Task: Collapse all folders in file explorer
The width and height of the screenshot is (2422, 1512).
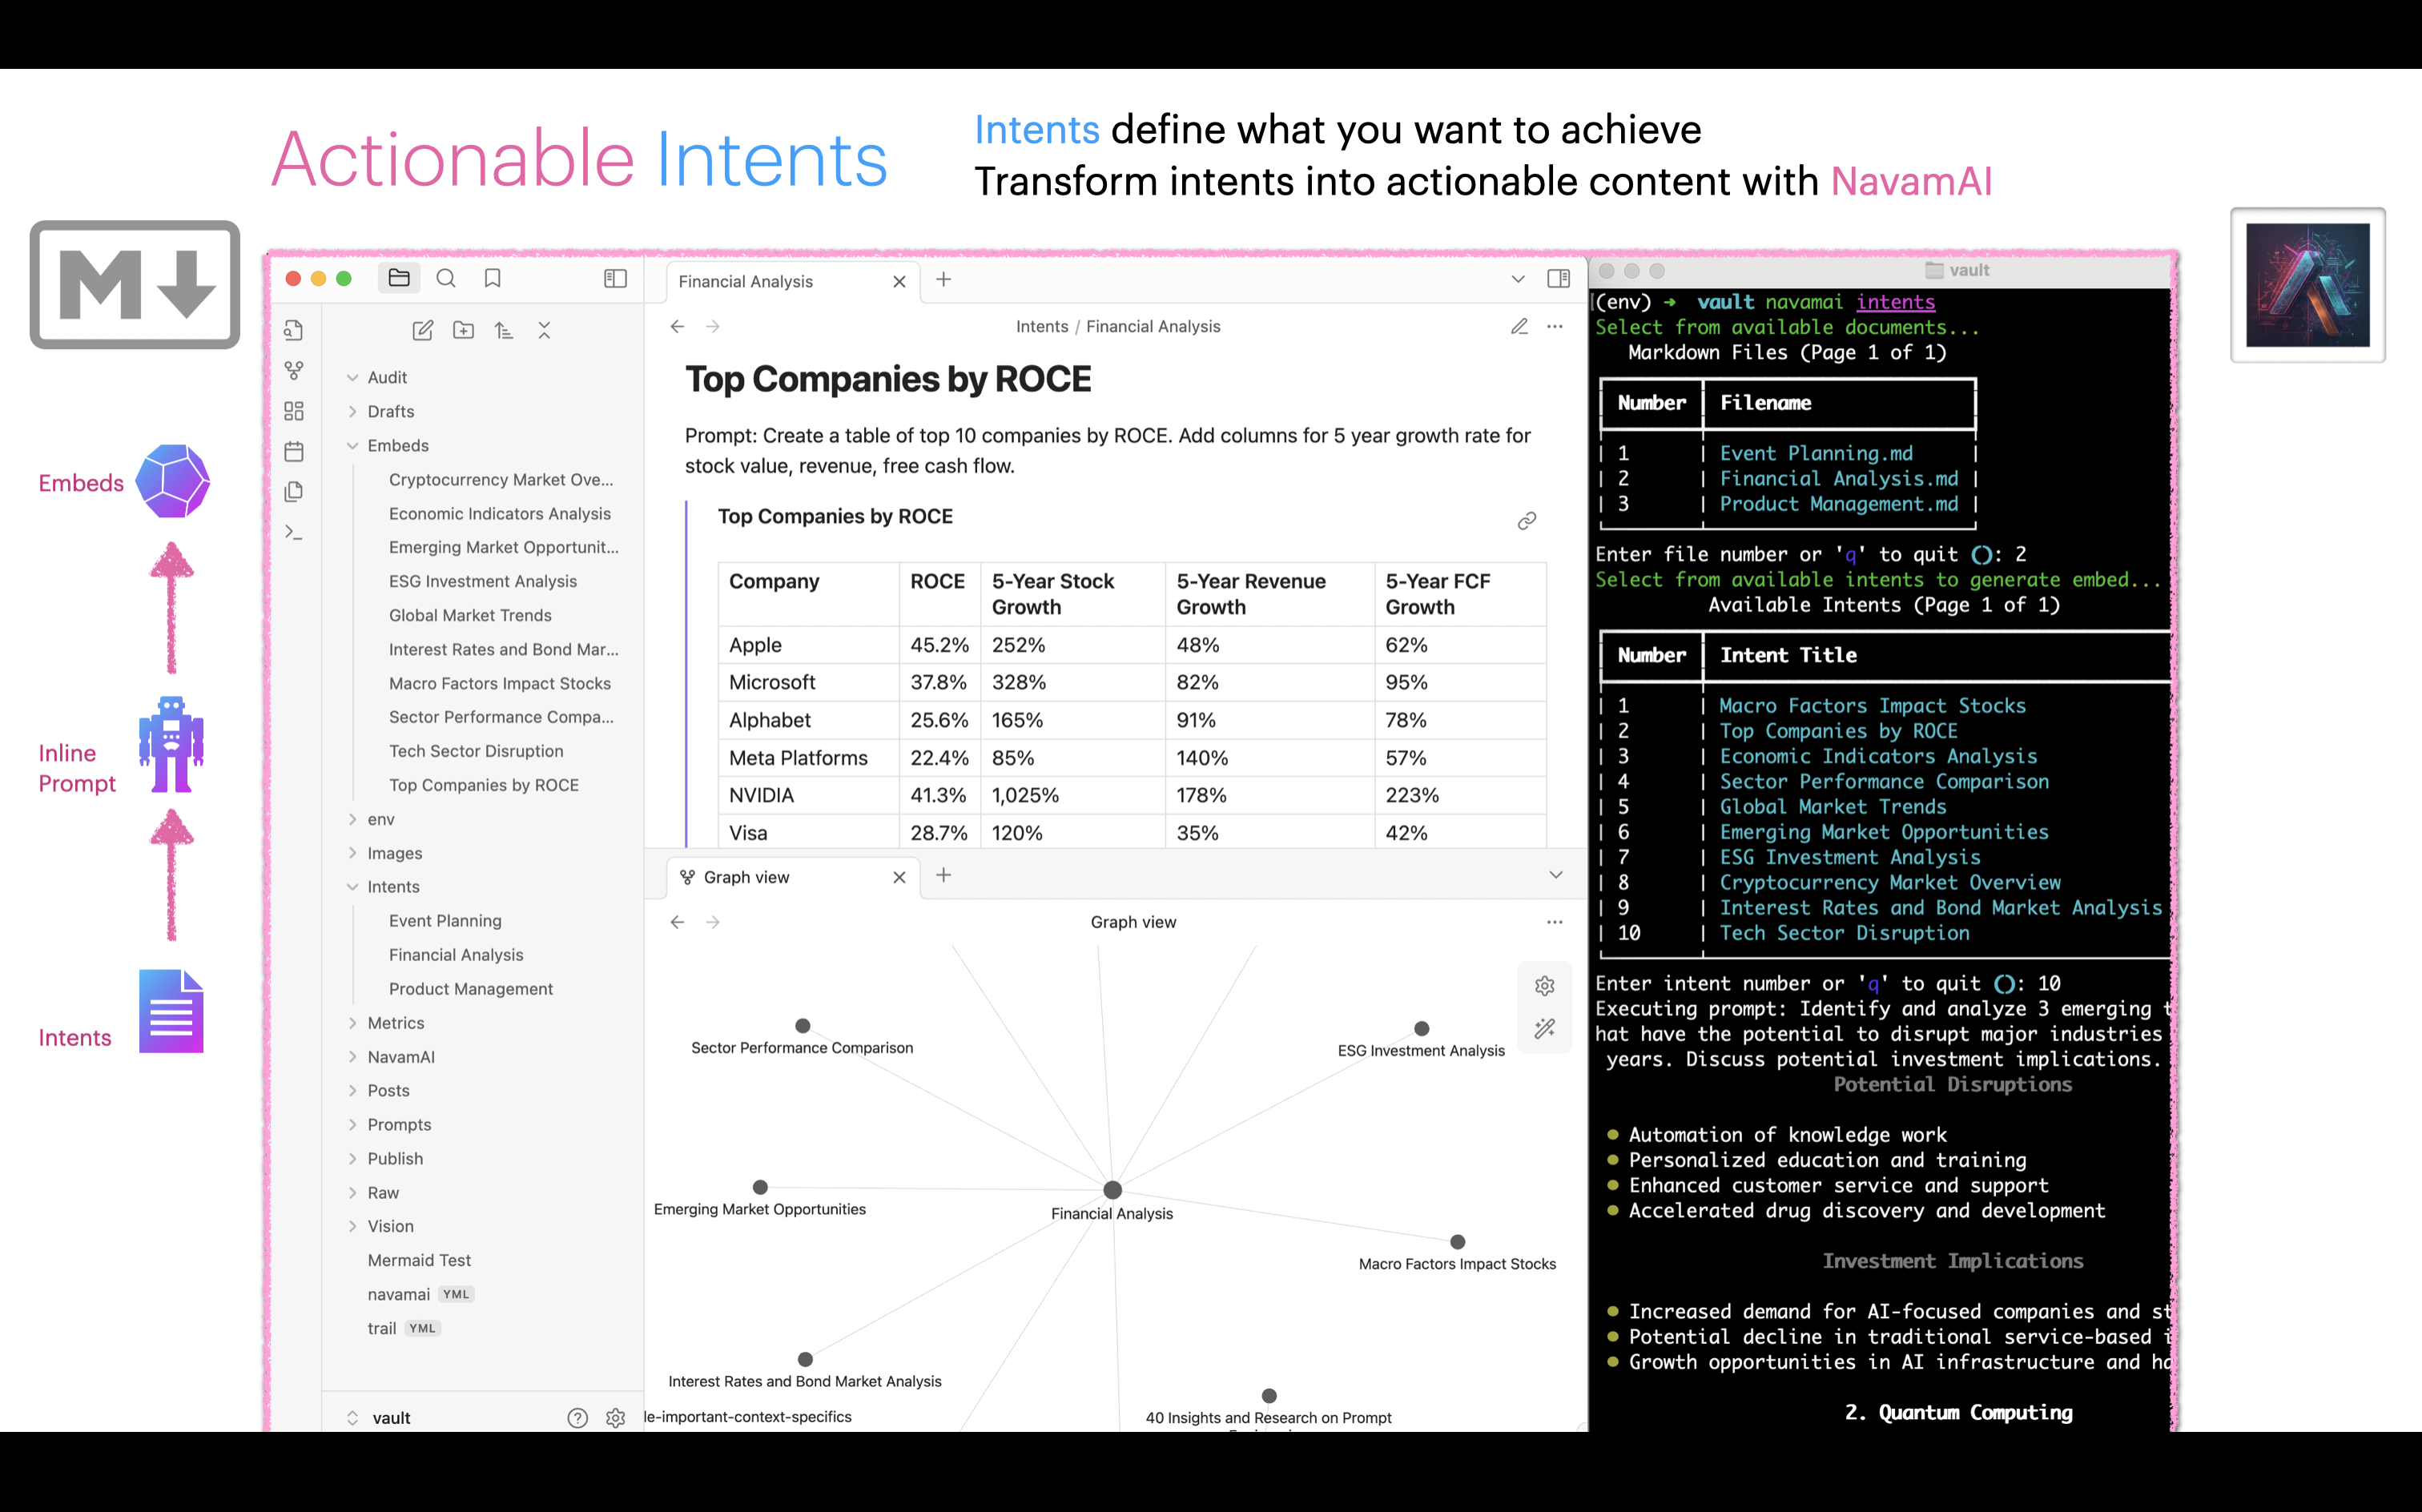Action: 544,331
